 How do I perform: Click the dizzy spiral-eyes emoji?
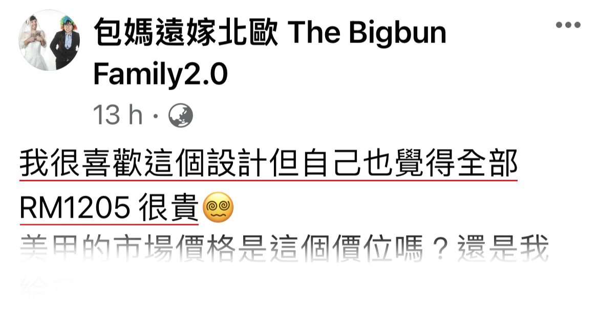[218, 207]
